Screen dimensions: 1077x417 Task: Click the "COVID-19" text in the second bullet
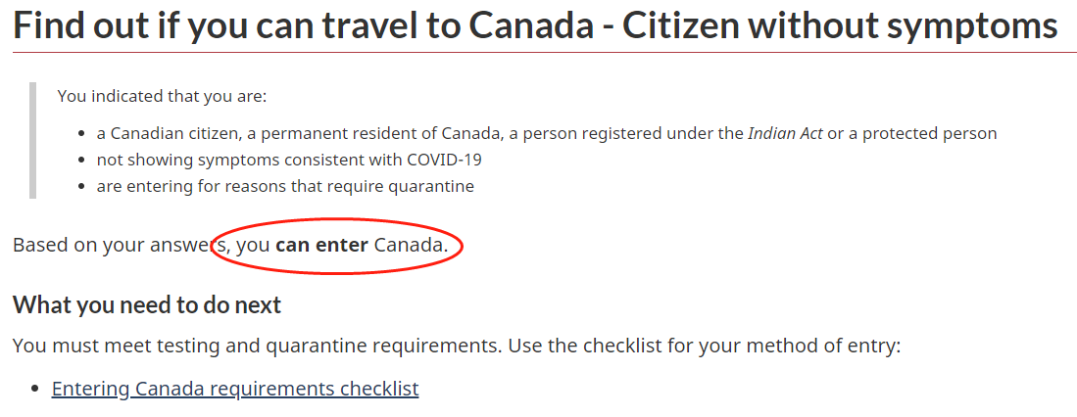pos(441,160)
